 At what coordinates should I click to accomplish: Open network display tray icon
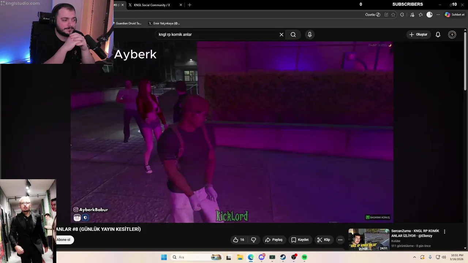(438, 257)
